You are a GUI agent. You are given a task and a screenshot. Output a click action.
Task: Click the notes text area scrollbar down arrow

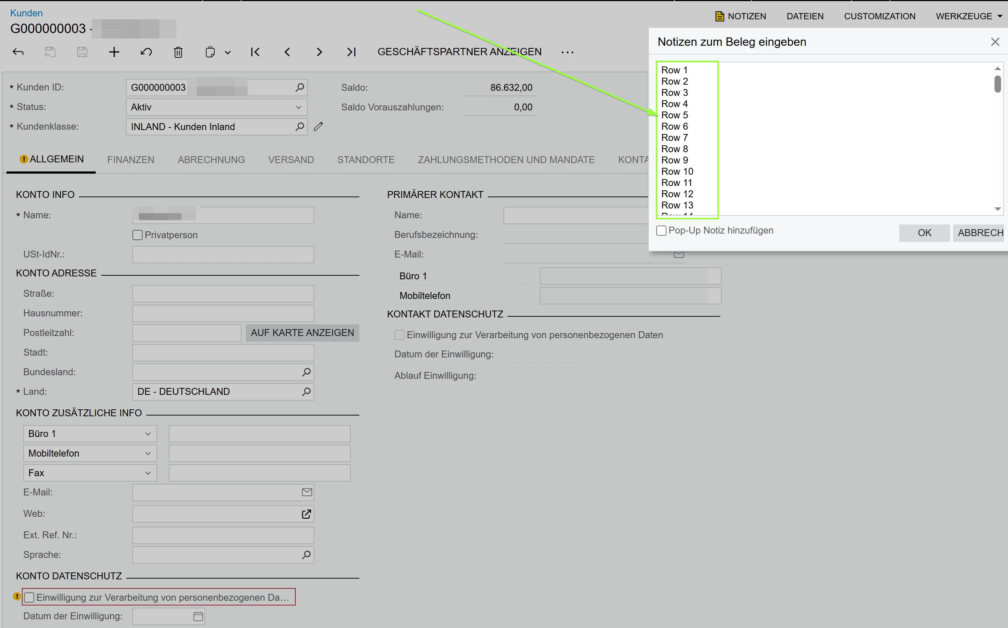[997, 209]
